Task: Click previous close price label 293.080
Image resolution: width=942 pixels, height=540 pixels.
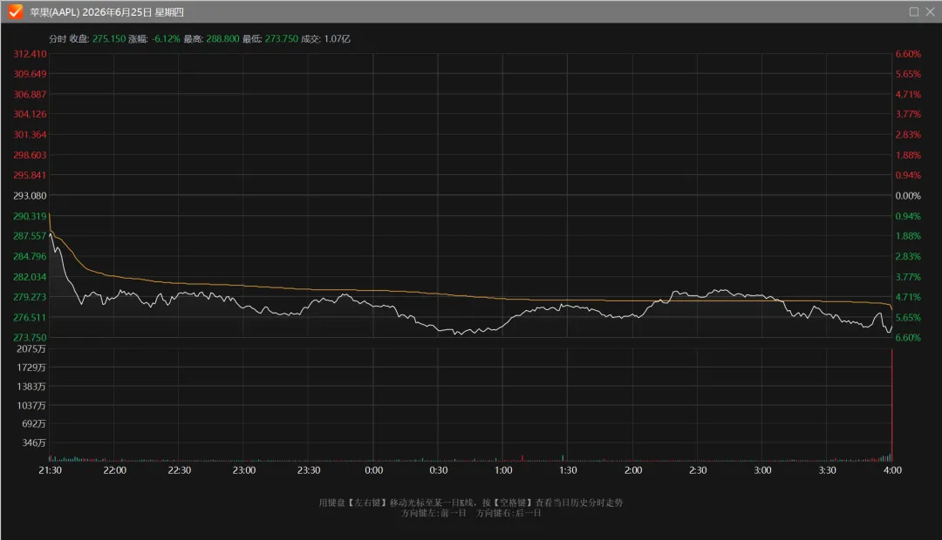Action: click(x=30, y=196)
